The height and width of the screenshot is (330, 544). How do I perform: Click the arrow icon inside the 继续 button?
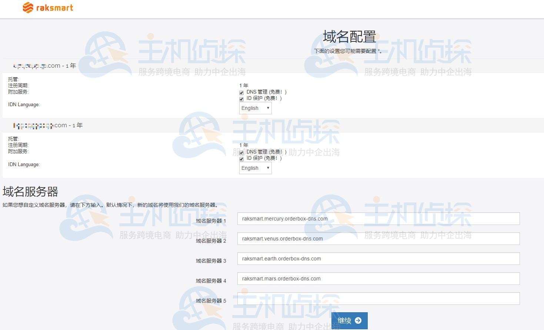(358, 320)
